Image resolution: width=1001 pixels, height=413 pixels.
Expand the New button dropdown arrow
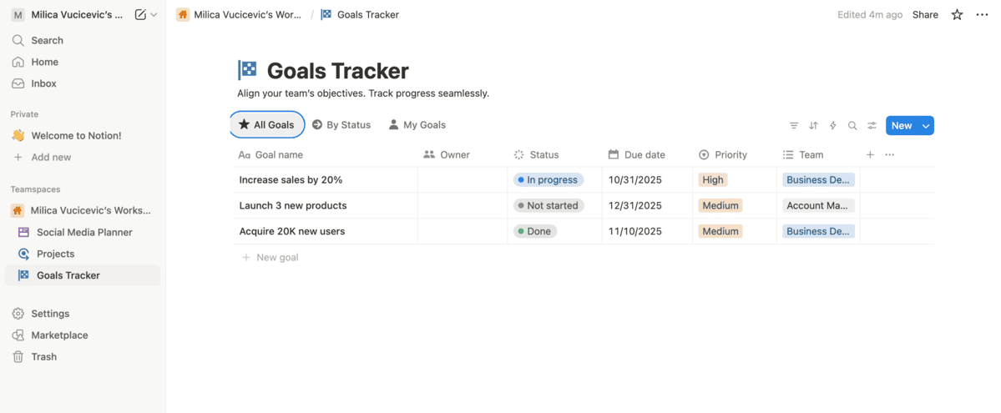click(x=925, y=126)
